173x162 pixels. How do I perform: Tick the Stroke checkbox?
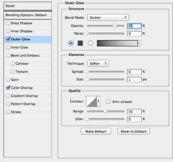(x=8, y=112)
